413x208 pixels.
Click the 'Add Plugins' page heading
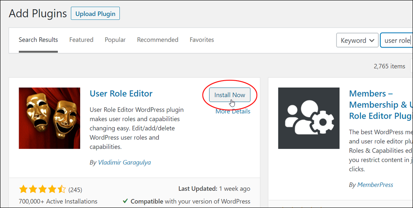[38, 14]
